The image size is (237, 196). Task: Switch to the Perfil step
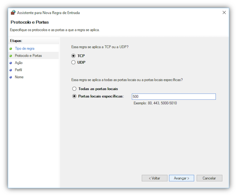(x=18, y=70)
